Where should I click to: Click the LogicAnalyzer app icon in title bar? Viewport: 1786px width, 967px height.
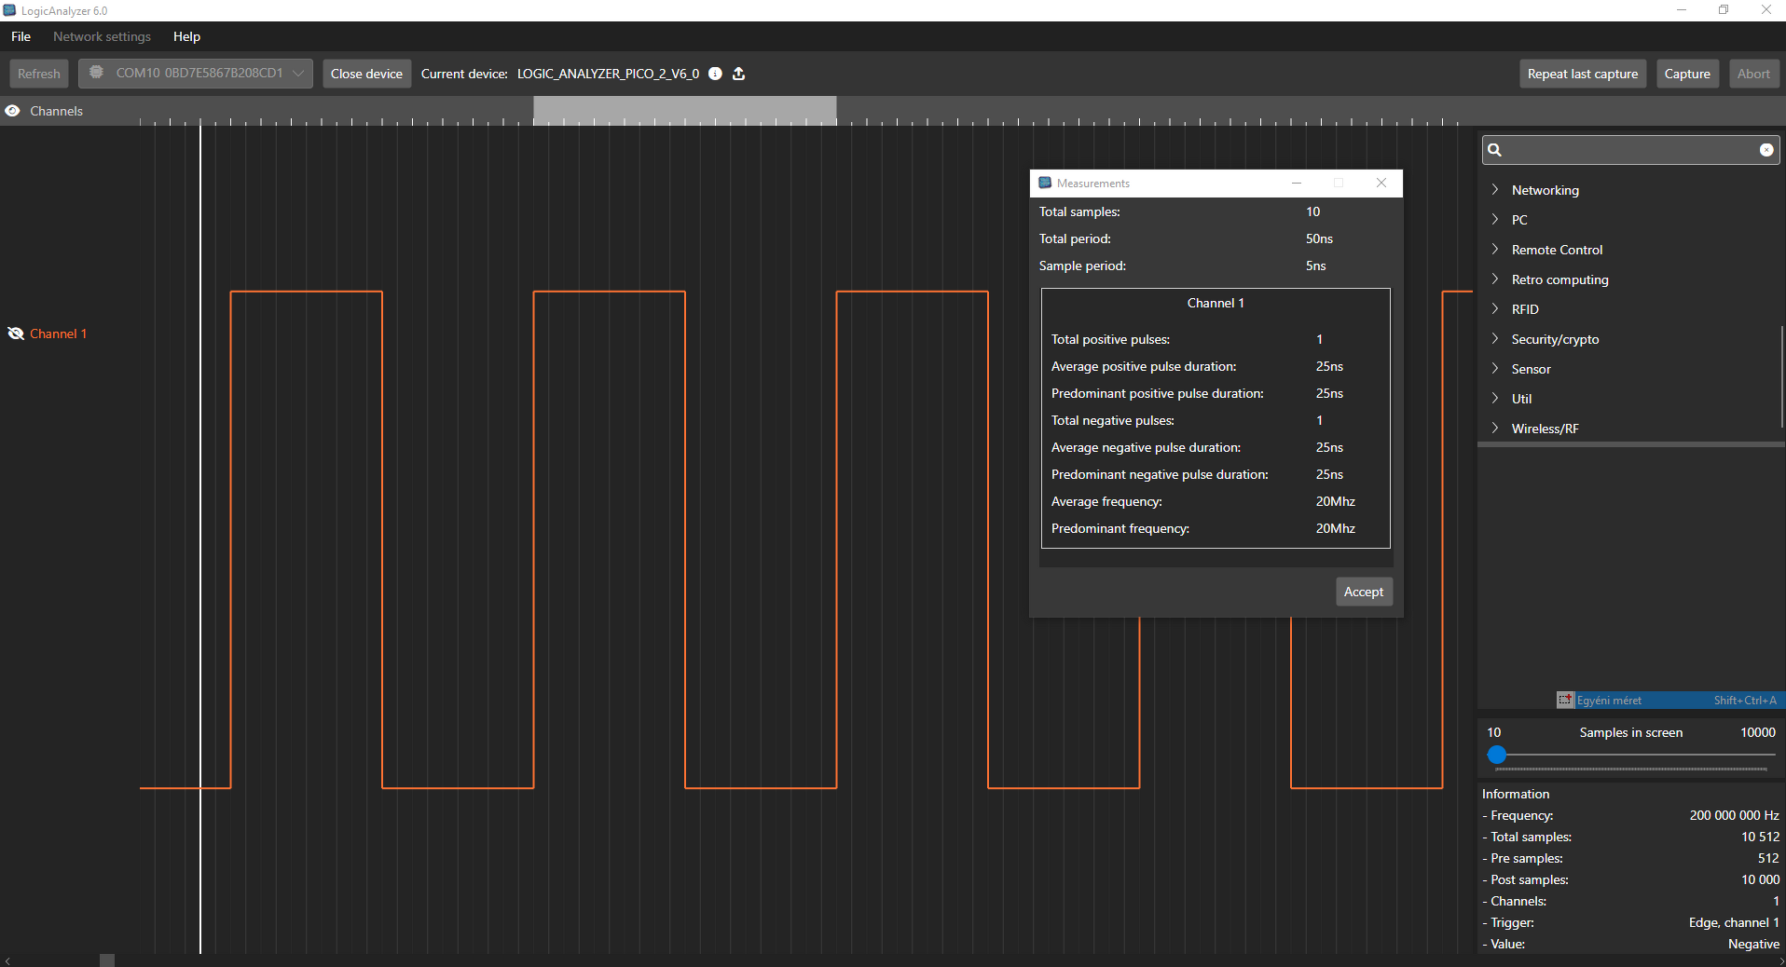[9, 10]
